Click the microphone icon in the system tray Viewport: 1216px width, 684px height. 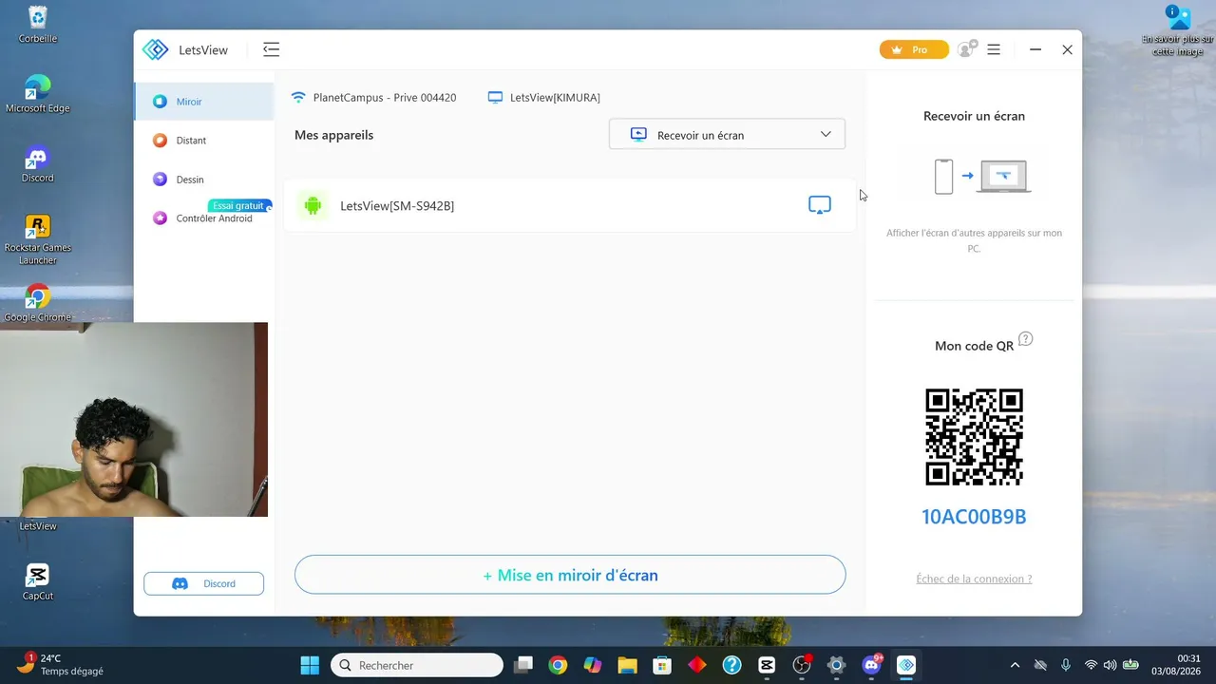click(1066, 665)
